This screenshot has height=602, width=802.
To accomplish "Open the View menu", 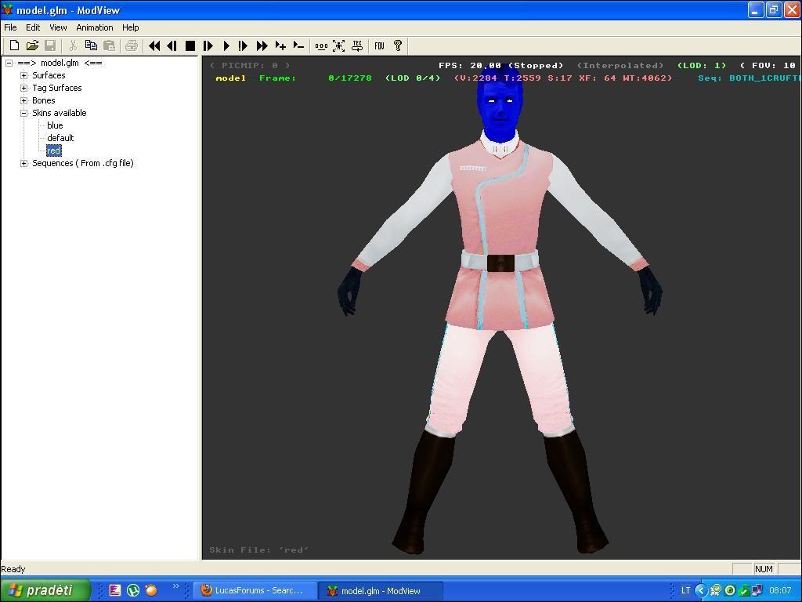I will pos(58,27).
